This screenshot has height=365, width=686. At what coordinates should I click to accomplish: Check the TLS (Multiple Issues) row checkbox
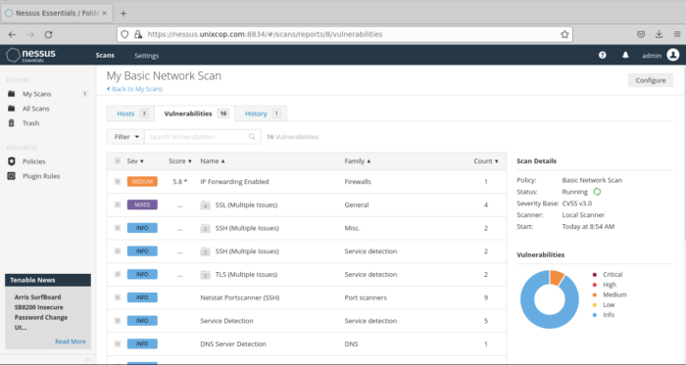point(118,274)
